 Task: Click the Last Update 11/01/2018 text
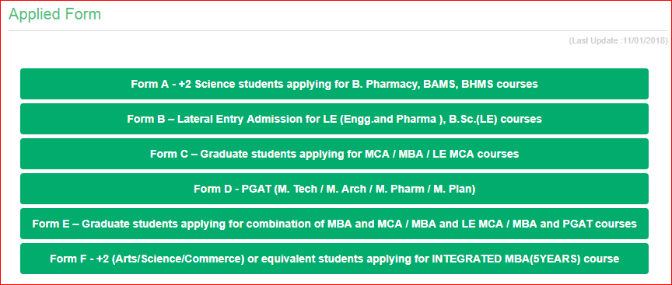[618, 40]
